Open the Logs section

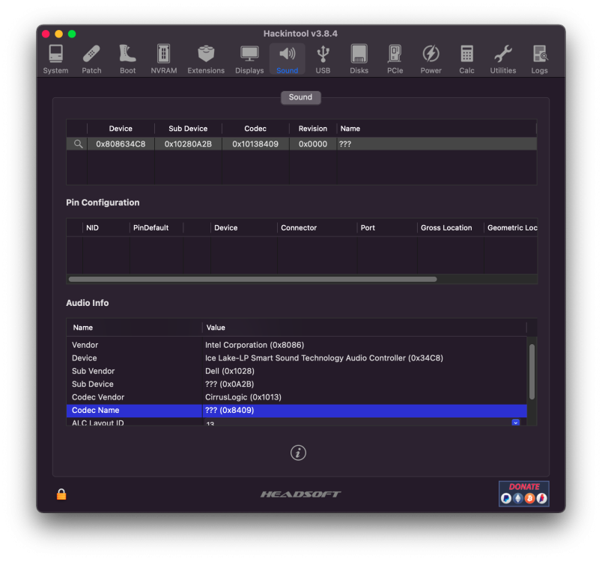(539, 59)
